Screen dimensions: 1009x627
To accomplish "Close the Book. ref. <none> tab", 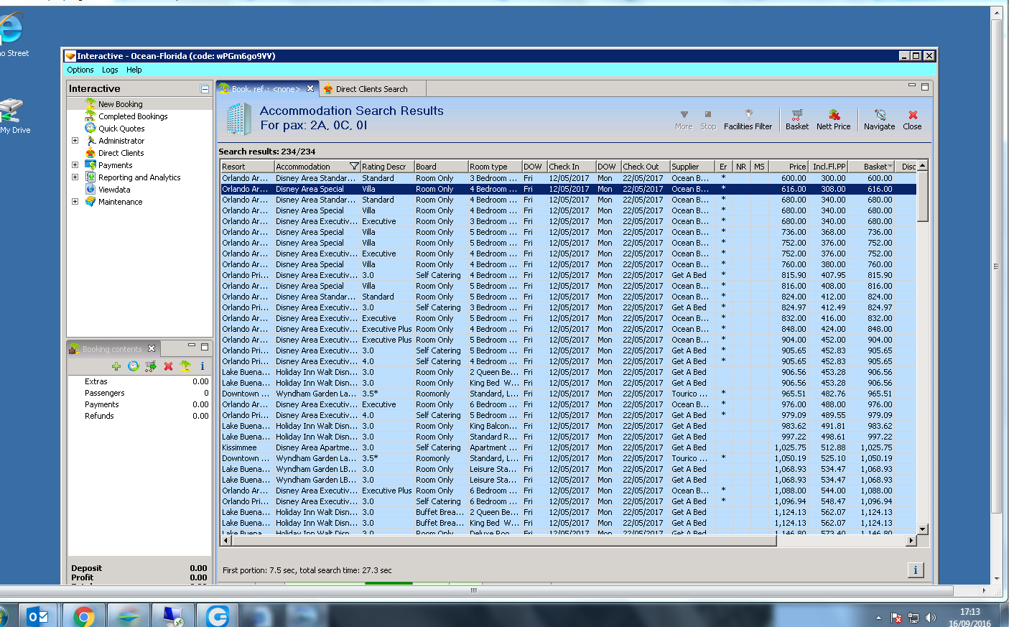I will tap(310, 88).
